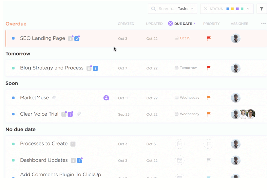Click the Oct 15 overdue due date

coord(185,38)
